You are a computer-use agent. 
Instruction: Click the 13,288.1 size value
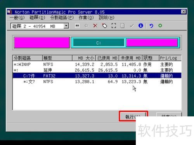click(x=85, y=82)
